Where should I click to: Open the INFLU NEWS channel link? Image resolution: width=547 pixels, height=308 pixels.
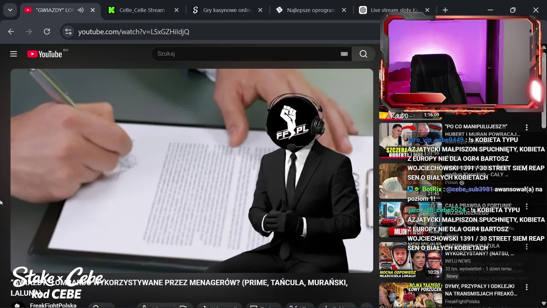458,261
